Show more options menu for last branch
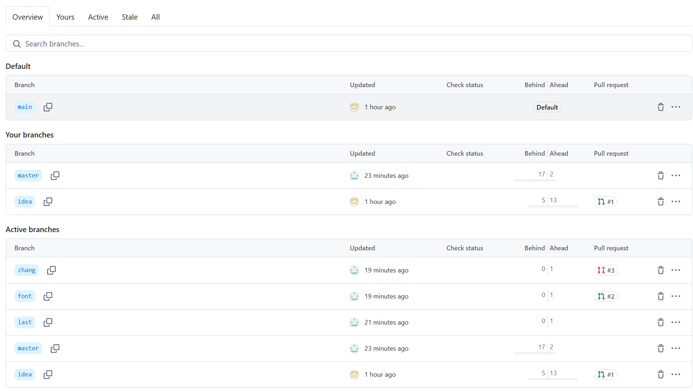This screenshot has height=391, width=693. (675, 322)
